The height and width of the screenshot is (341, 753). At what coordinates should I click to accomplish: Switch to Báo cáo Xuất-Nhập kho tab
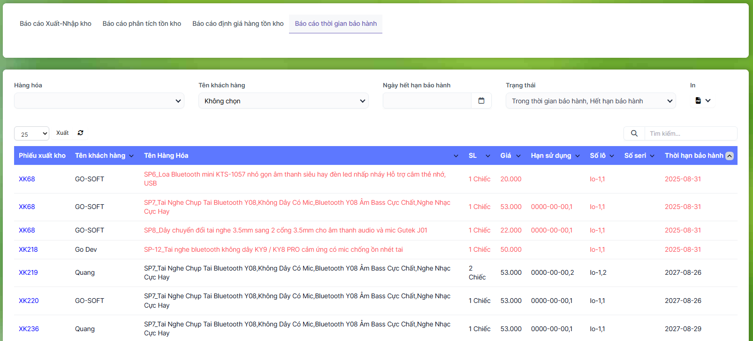(x=55, y=23)
